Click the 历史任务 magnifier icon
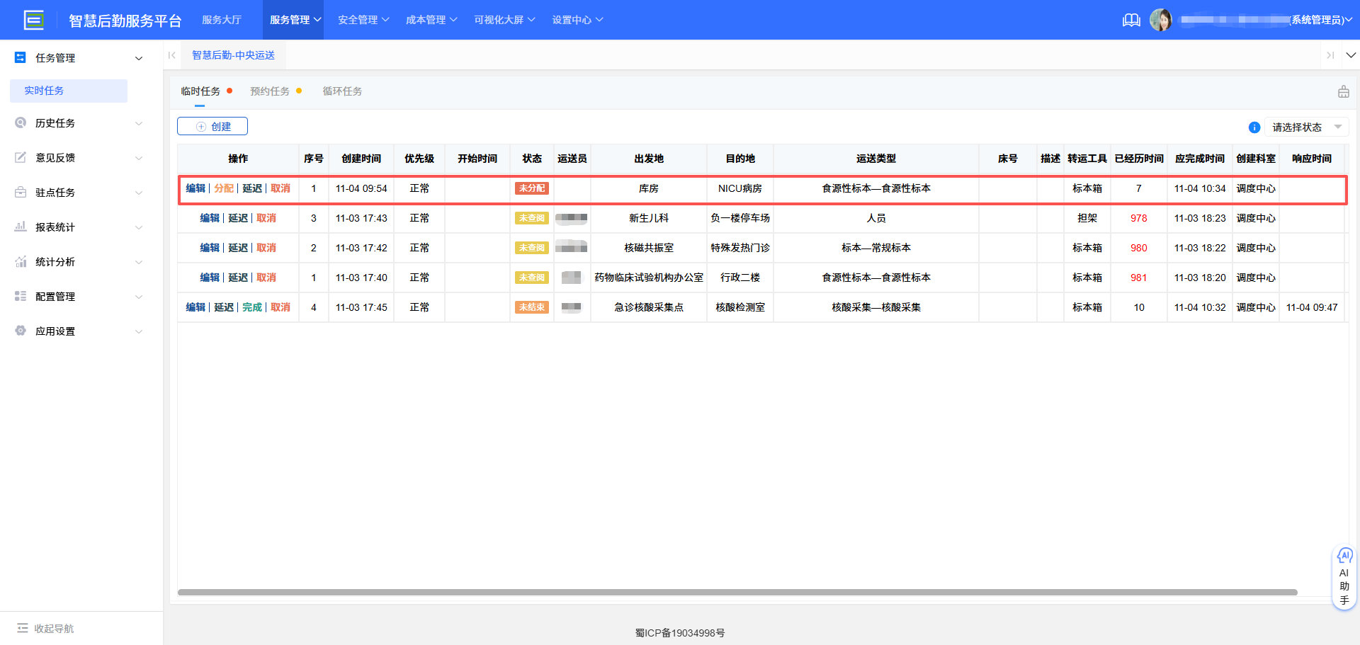Viewport: 1360px width, 645px height. coord(20,122)
